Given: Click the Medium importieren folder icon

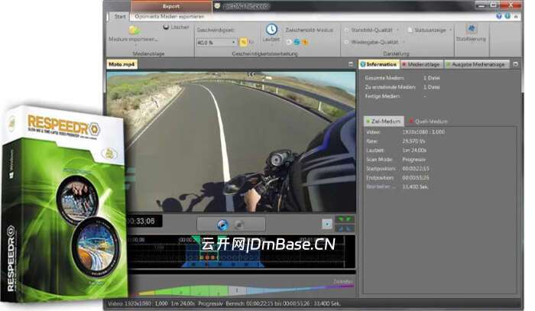Looking at the screenshot, I should (x=134, y=31).
